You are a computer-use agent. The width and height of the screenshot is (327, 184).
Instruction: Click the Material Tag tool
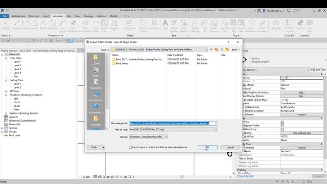coord(225,26)
